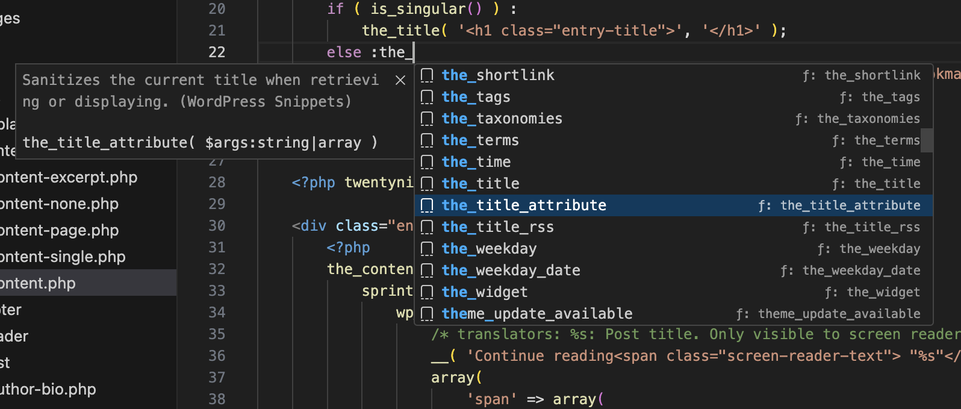Viewport: 961px width, 409px height.
Task: Click snippet icon beside the_terms suggestion
Action: [x=427, y=140]
